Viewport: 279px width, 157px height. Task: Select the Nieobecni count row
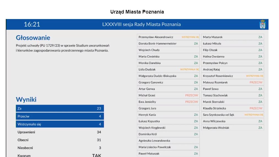(60, 148)
